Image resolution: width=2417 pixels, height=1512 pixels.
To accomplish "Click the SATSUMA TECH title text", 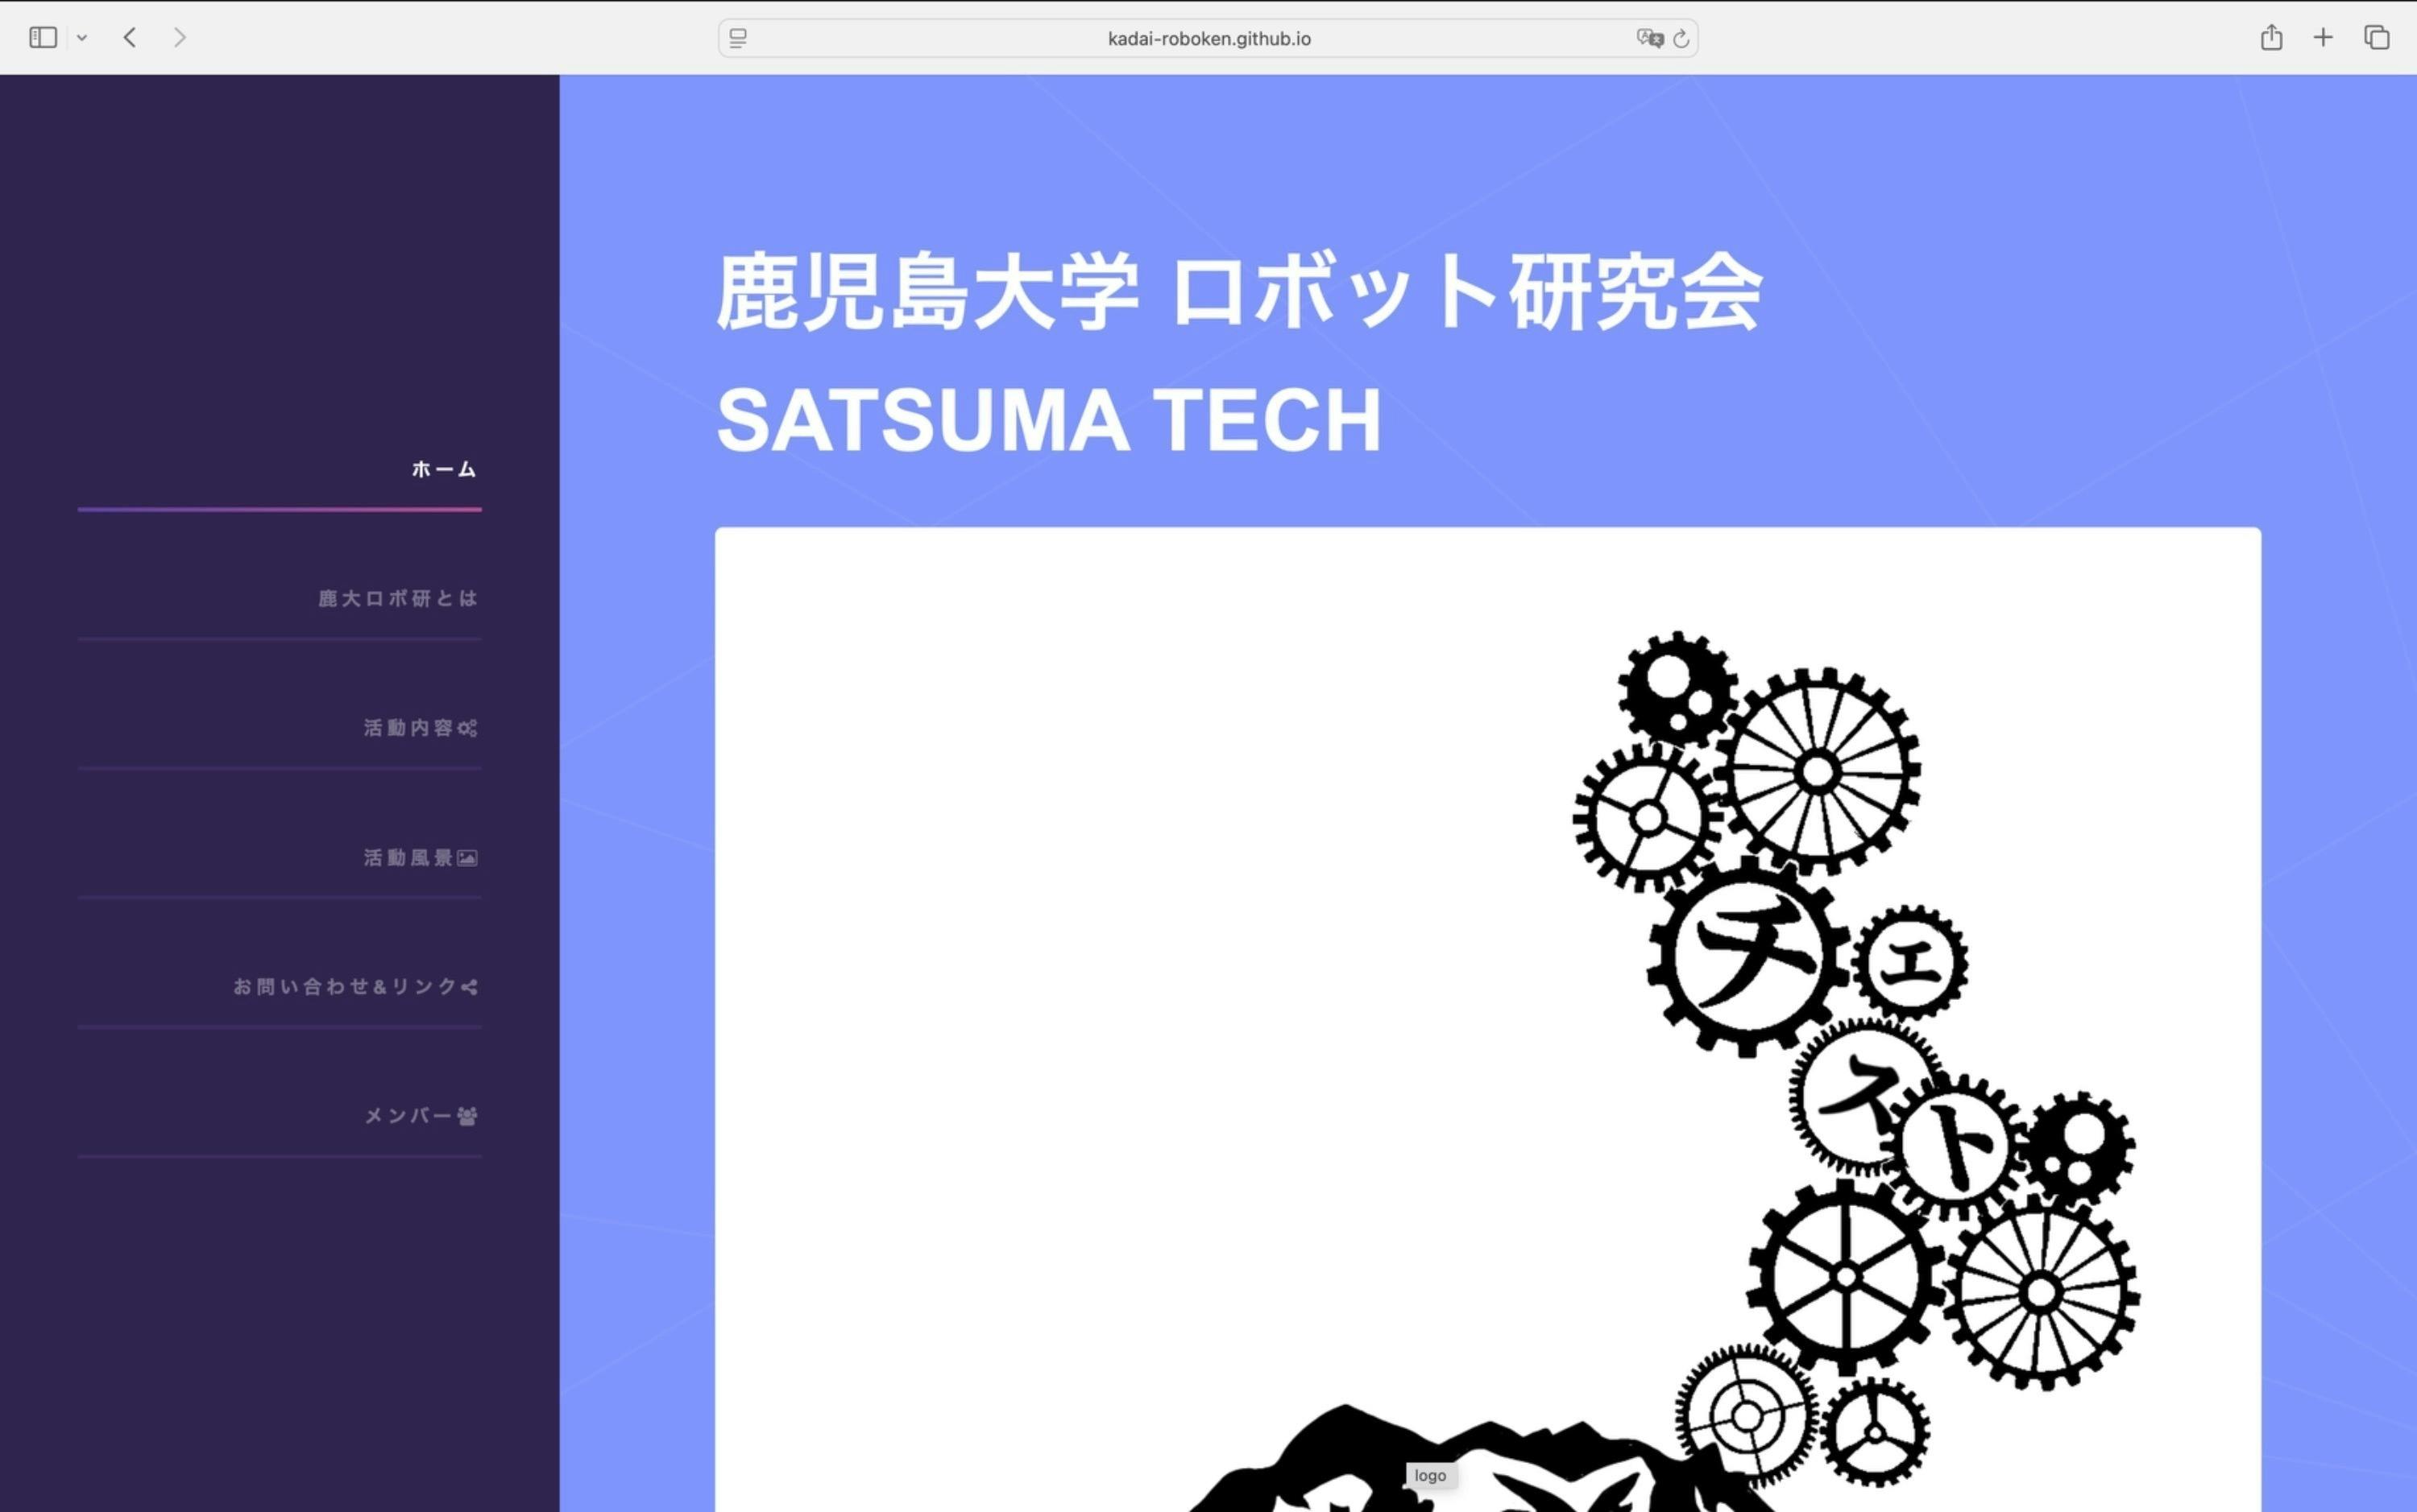I will [1048, 421].
